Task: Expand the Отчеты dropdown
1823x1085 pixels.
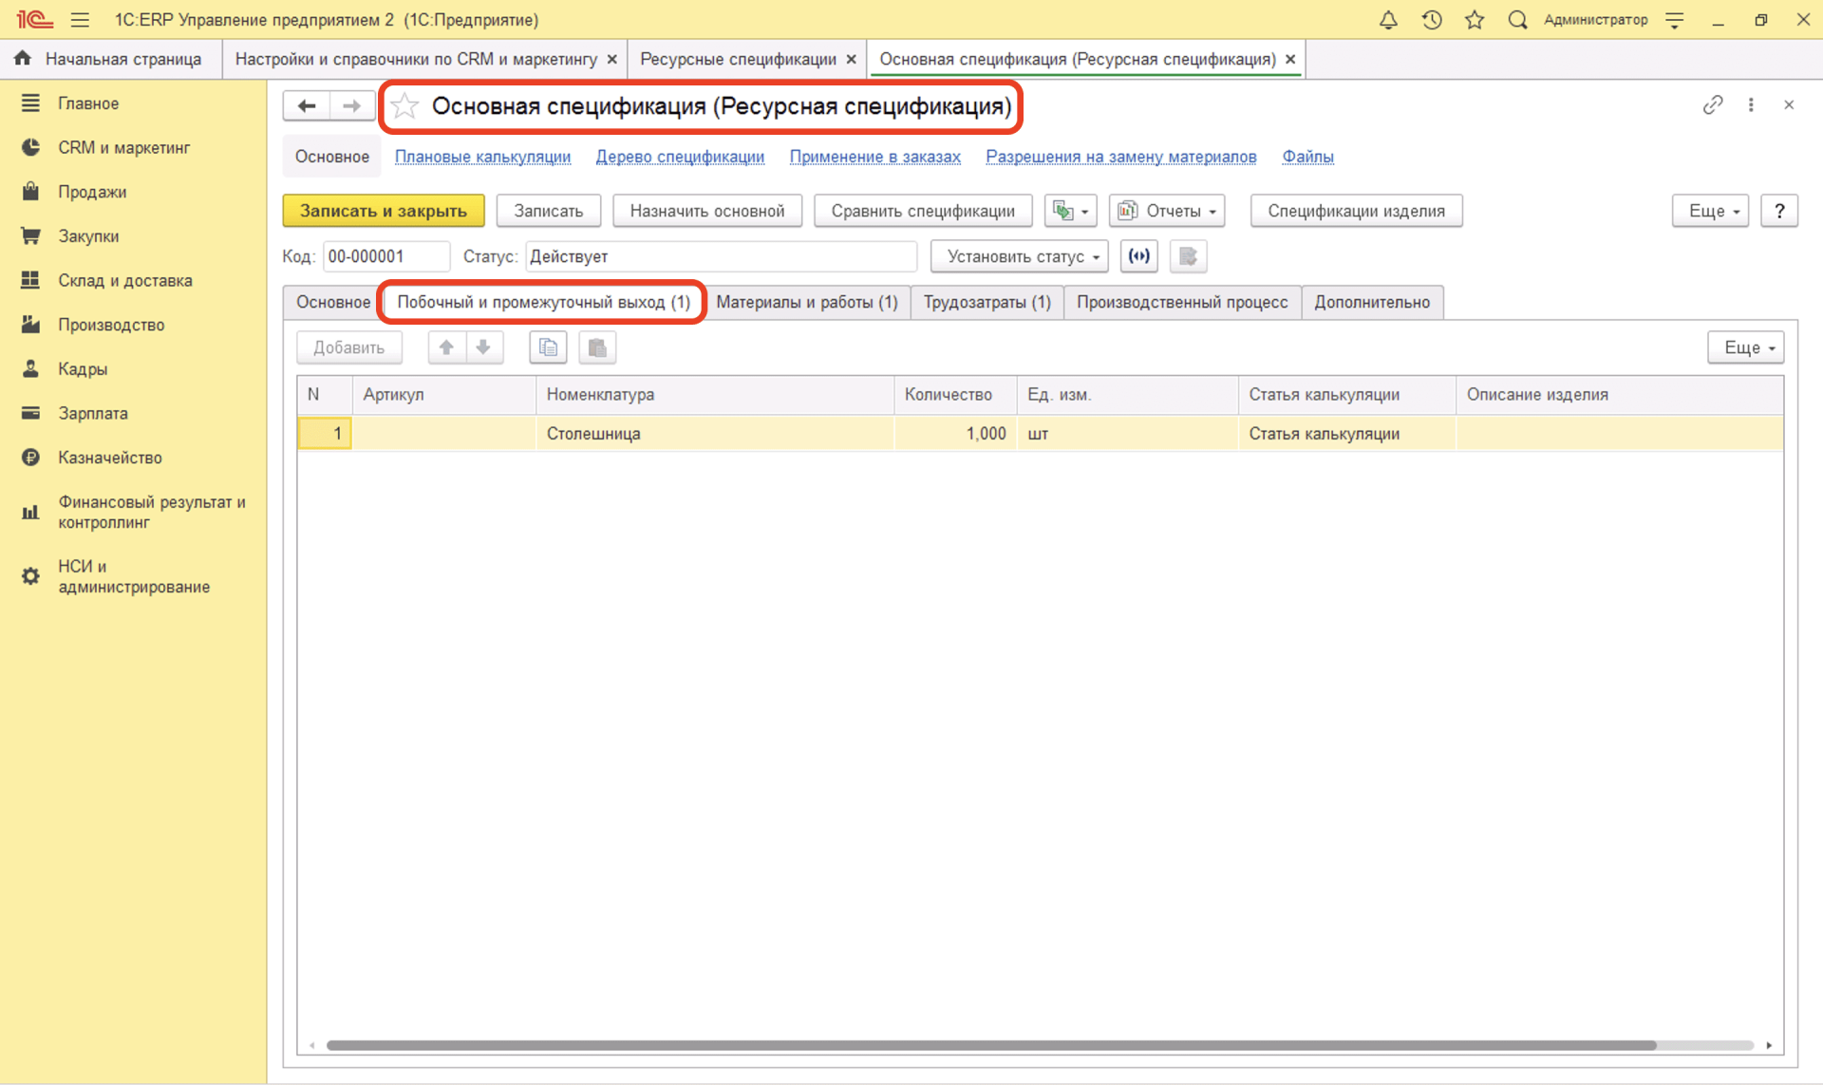Action: click(1167, 211)
